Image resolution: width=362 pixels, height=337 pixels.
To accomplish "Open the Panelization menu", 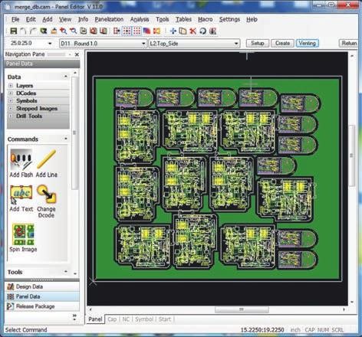I will pos(109,19).
